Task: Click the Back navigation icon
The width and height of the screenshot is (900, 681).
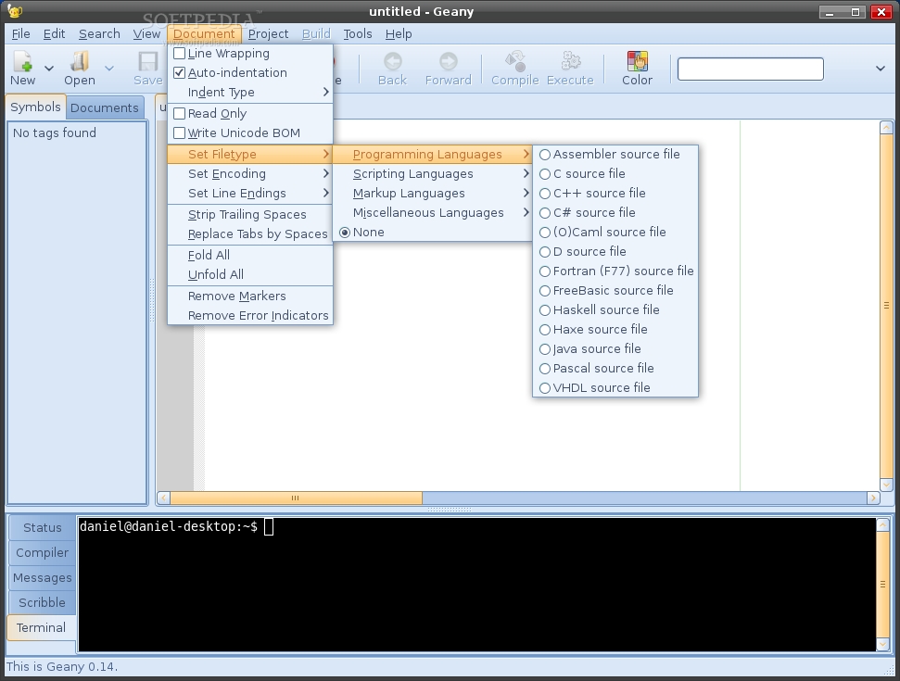Action: (393, 61)
